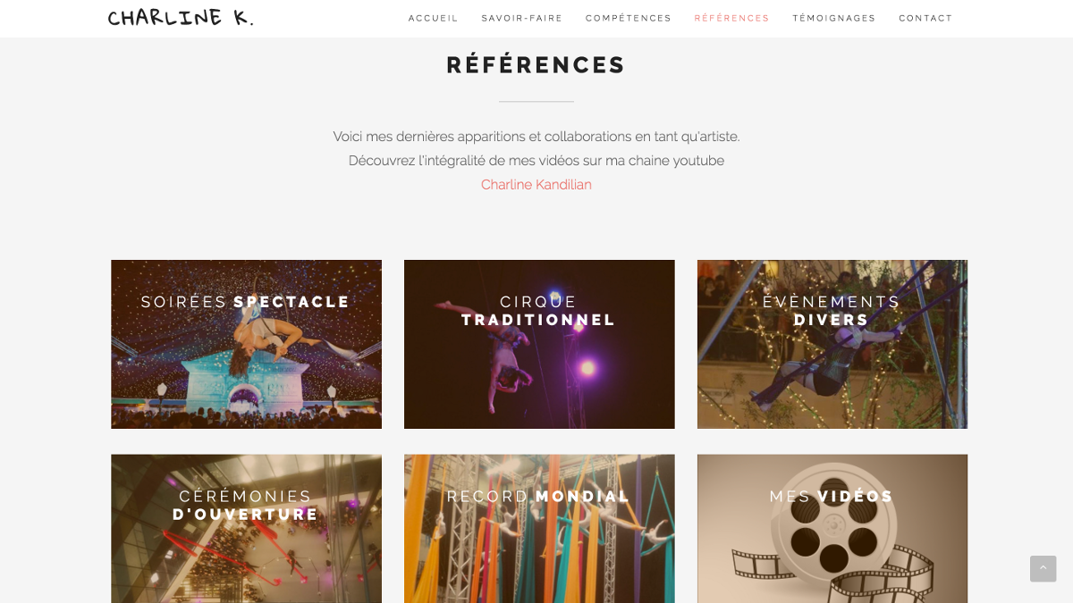Screen dimensions: 1073x603
Task: Open the Cirque Traditionnel tile
Action: 539,344
